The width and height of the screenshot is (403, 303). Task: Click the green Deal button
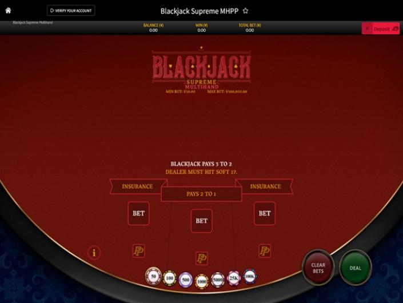click(x=356, y=268)
